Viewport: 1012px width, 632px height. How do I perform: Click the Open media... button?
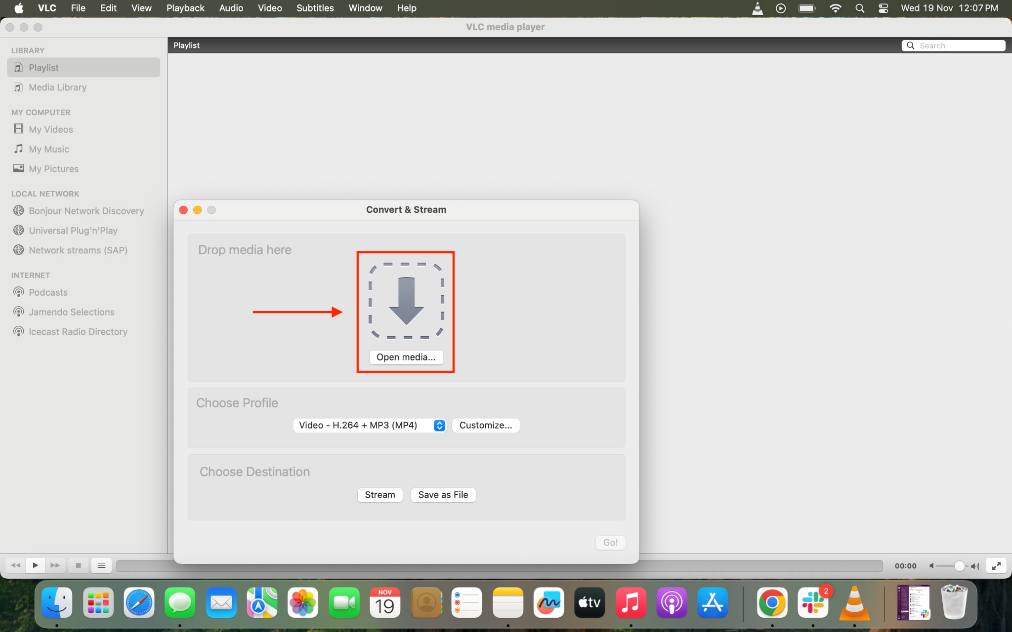[406, 357]
